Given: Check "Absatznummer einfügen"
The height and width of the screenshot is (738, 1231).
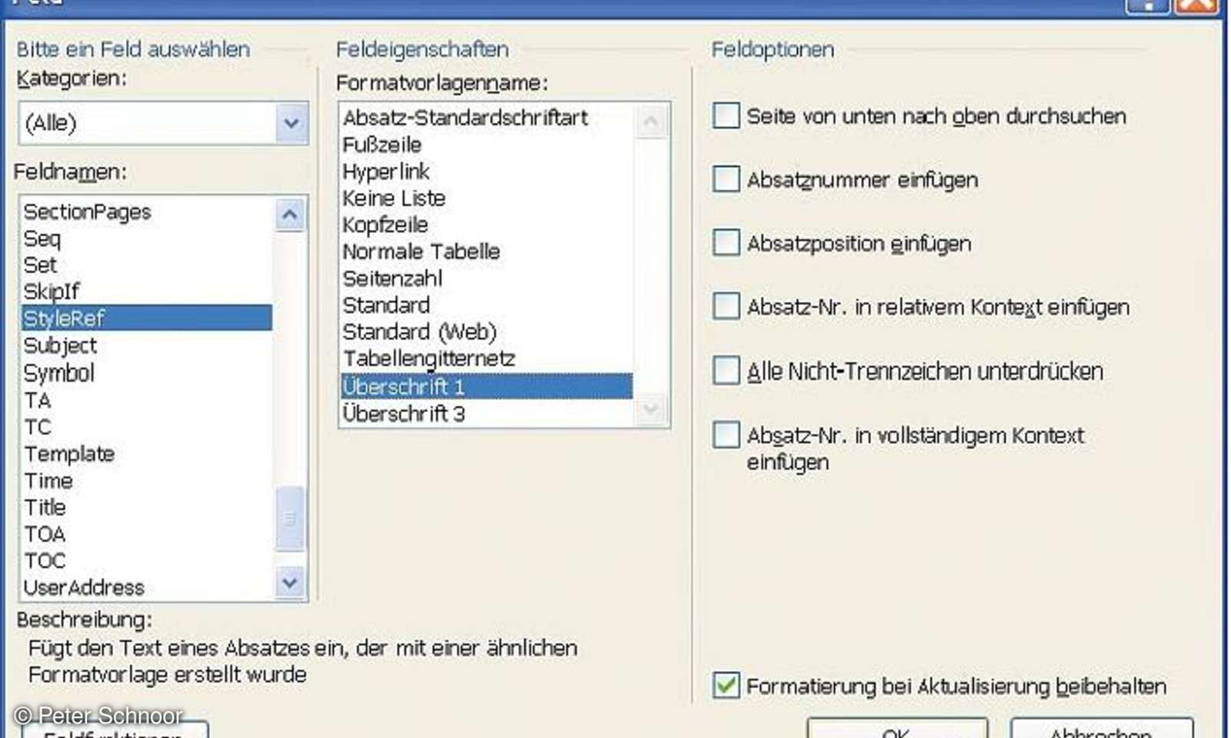Looking at the screenshot, I should coord(725,179).
